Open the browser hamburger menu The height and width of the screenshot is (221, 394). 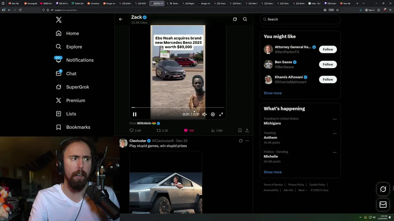click(x=390, y=10)
